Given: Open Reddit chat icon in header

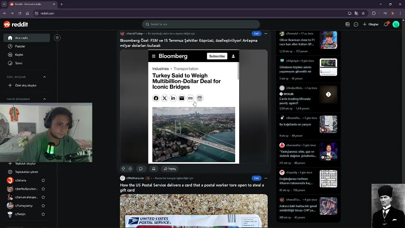Looking at the screenshot, I should (356, 24).
